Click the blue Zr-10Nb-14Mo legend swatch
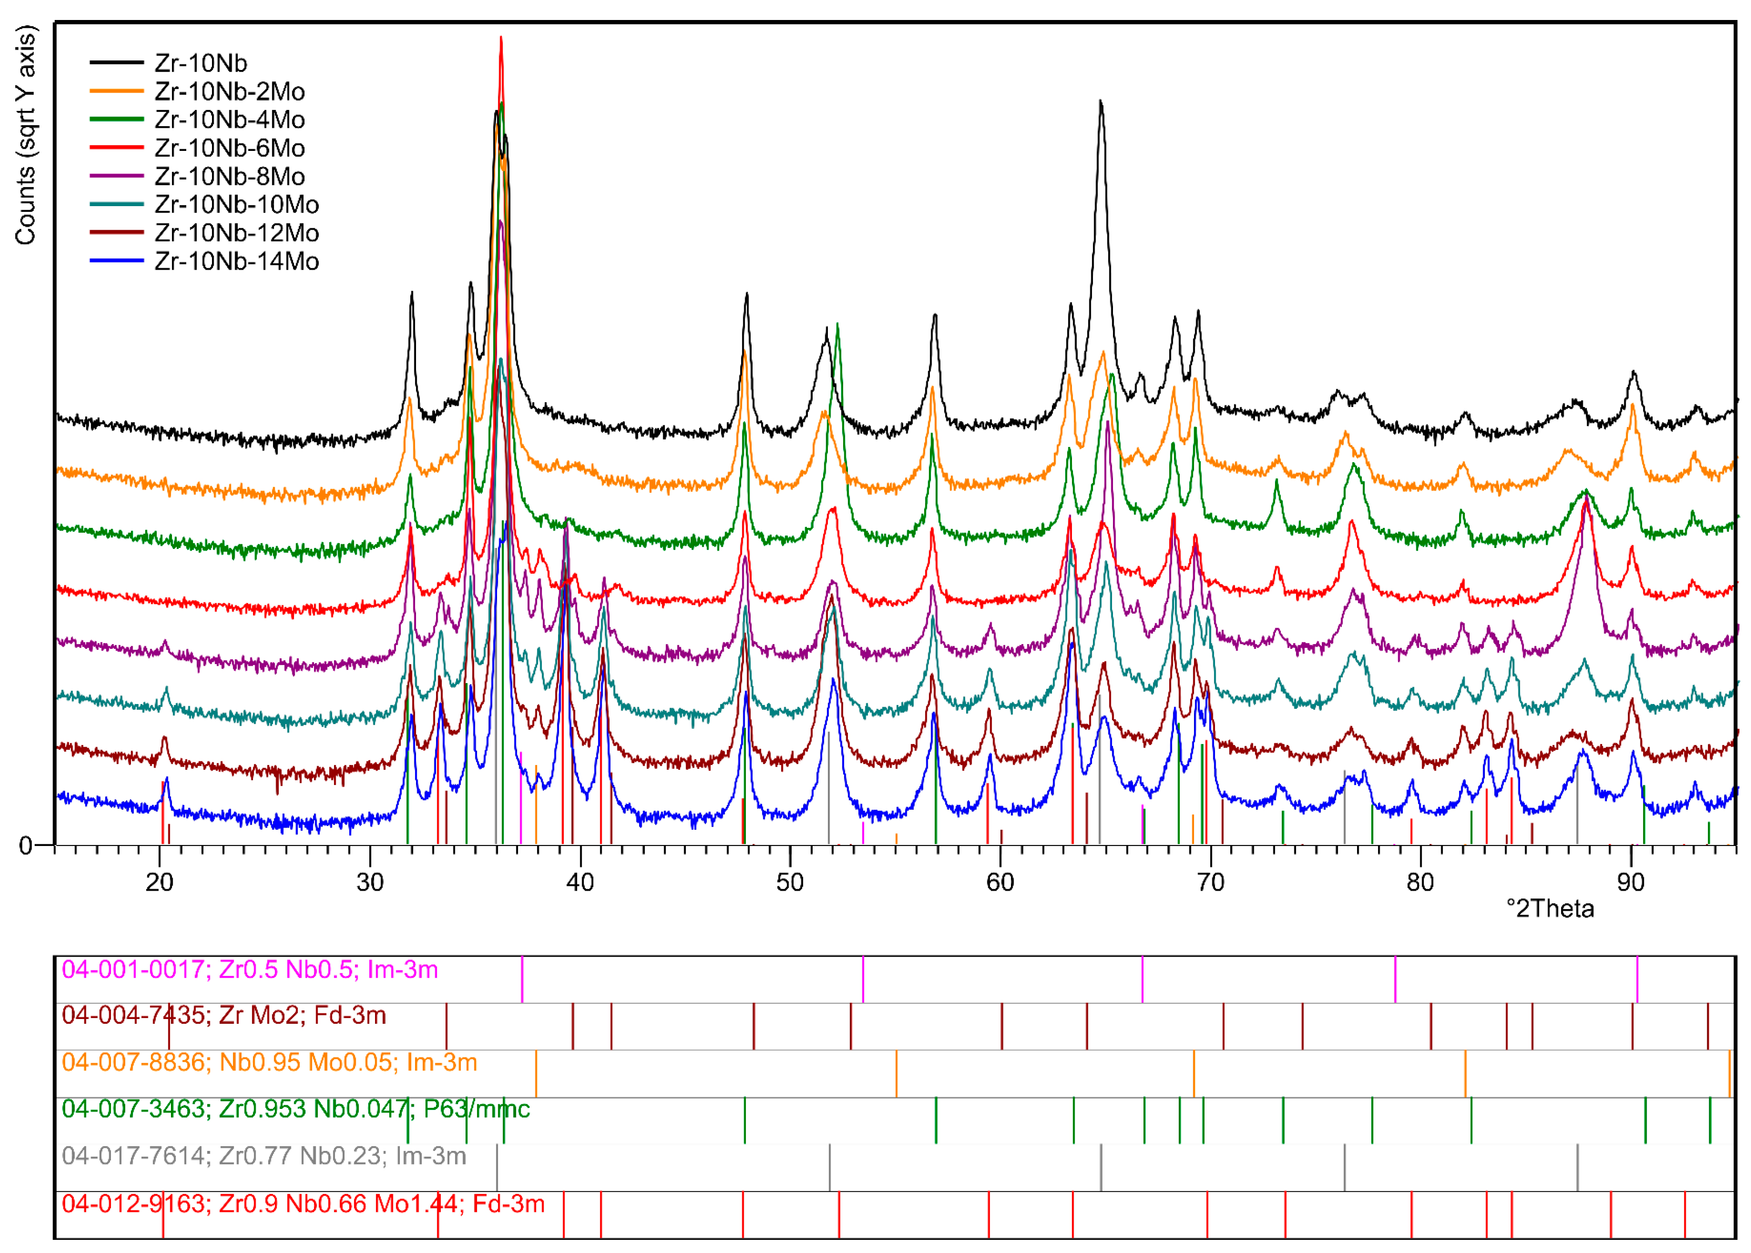 click(117, 261)
